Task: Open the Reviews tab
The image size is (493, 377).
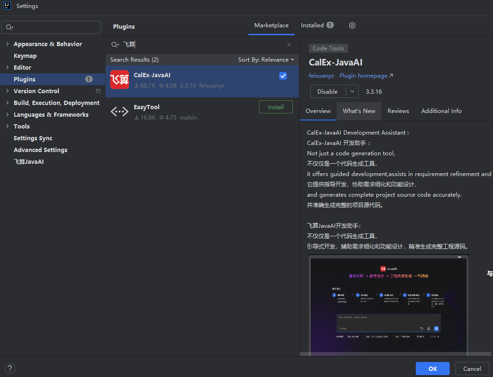Action: pos(398,111)
